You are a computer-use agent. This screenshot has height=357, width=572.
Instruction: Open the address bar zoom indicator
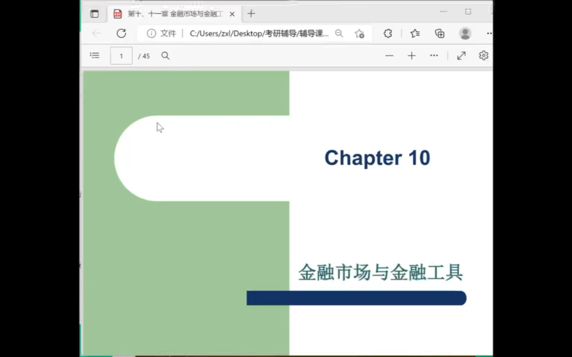[x=339, y=33]
